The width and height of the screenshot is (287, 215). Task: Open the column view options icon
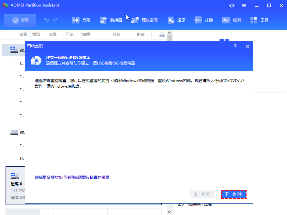point(162,35)
